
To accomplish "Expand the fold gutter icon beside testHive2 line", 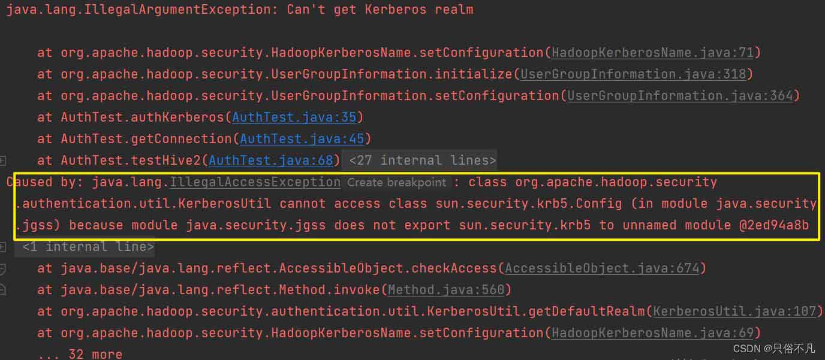I will [x=3, y=161].
